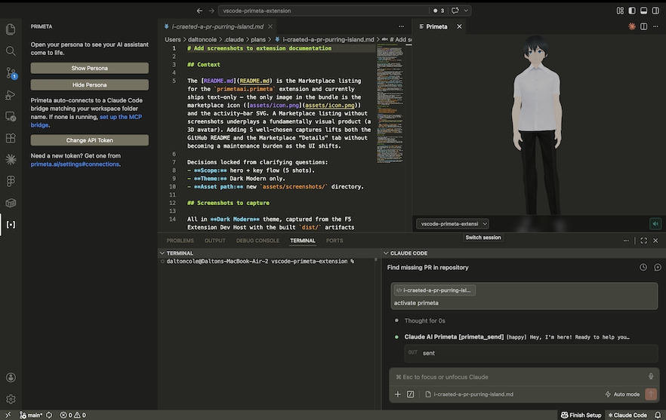Send message with the orange arrow button
666x420 pixels.
(x=651, y=394)
